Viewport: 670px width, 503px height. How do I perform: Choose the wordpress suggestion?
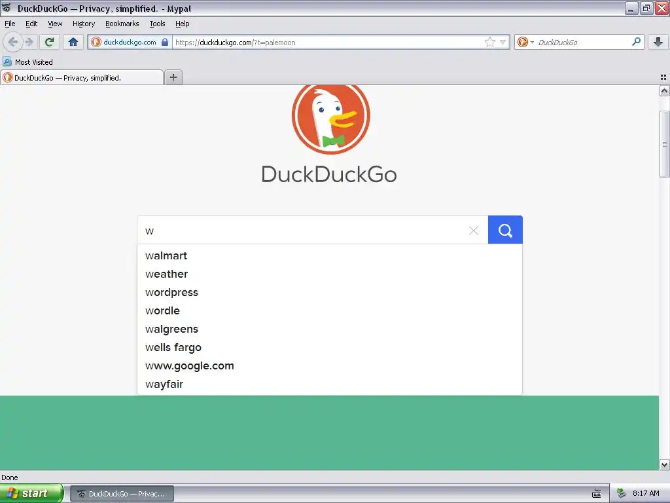[330, 293]
